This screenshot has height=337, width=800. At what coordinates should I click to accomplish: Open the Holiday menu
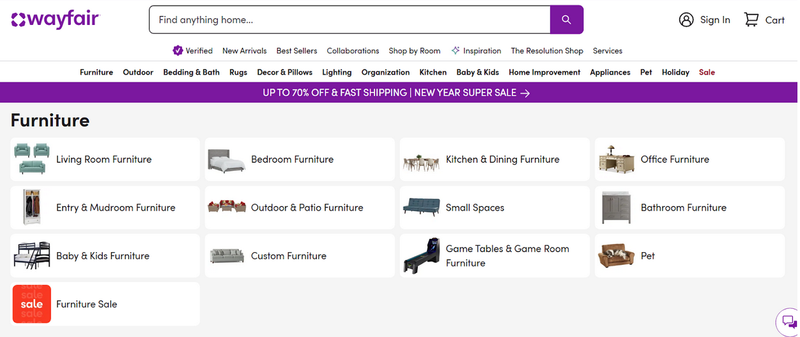coord(675,72)
